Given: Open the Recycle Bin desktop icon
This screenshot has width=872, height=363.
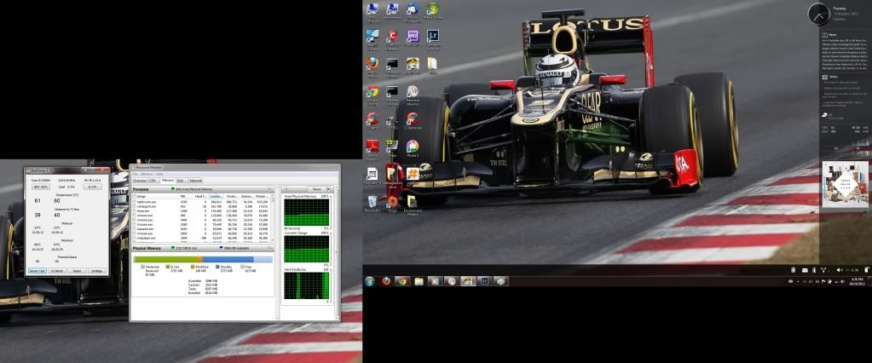Looking at the screenshot, I should click(x=372, y=202).
